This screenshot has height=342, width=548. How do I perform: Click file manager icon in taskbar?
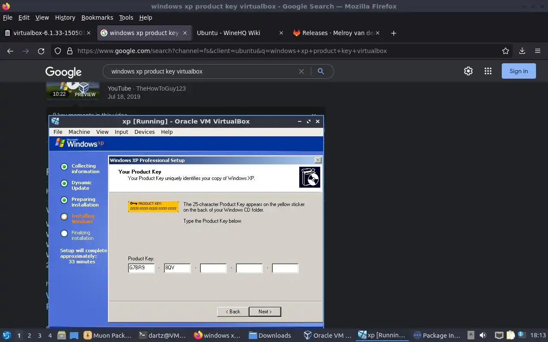pos(61,336)
